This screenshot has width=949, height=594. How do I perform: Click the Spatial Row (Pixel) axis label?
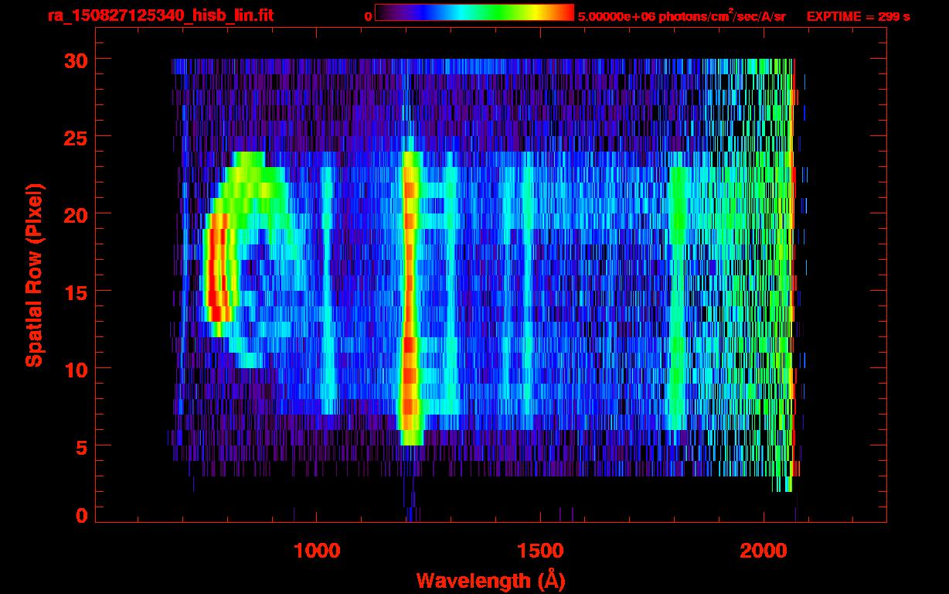coord(34,275)
